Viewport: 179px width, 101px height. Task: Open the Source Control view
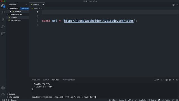pyautogui.click(x=3, y=19)
